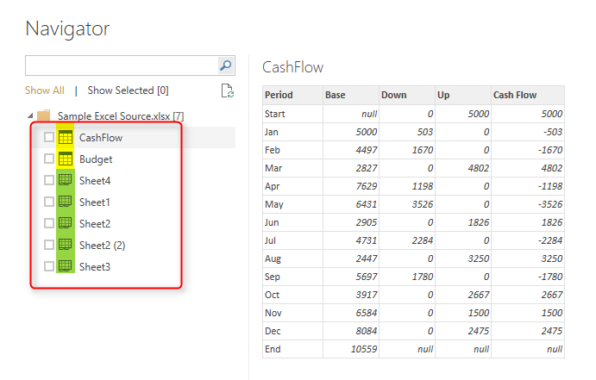The height and width of the screenshot is (380, 596).
Task: Tick the Sheet2 checkbox
Action: click(49, 223)
